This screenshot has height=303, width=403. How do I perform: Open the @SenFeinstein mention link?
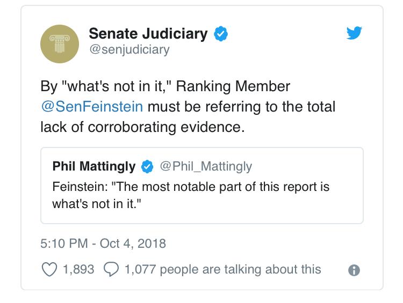coord(92,107)
